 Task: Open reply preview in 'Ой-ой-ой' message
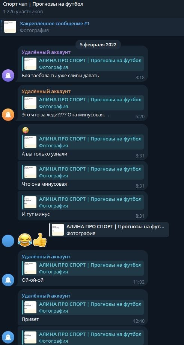coord(83,268)
